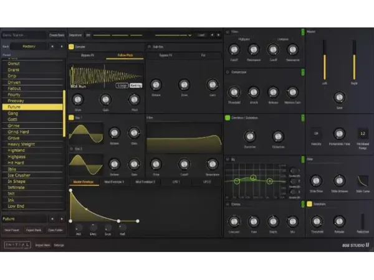The width and height of the screenshot is (374, 280).
Task: Click the sequencer Load button
Action: click(x=201, y=35)
